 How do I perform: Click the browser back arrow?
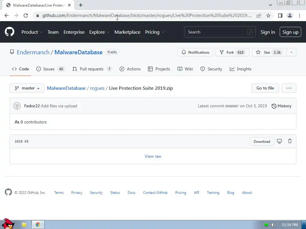tap(7, 16)
